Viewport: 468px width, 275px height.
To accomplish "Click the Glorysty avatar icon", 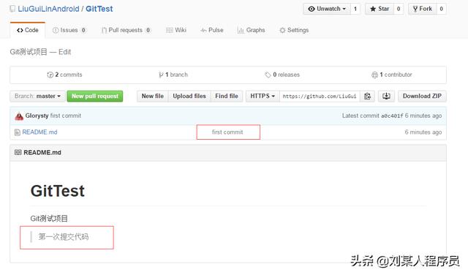I will click(19, 116).
